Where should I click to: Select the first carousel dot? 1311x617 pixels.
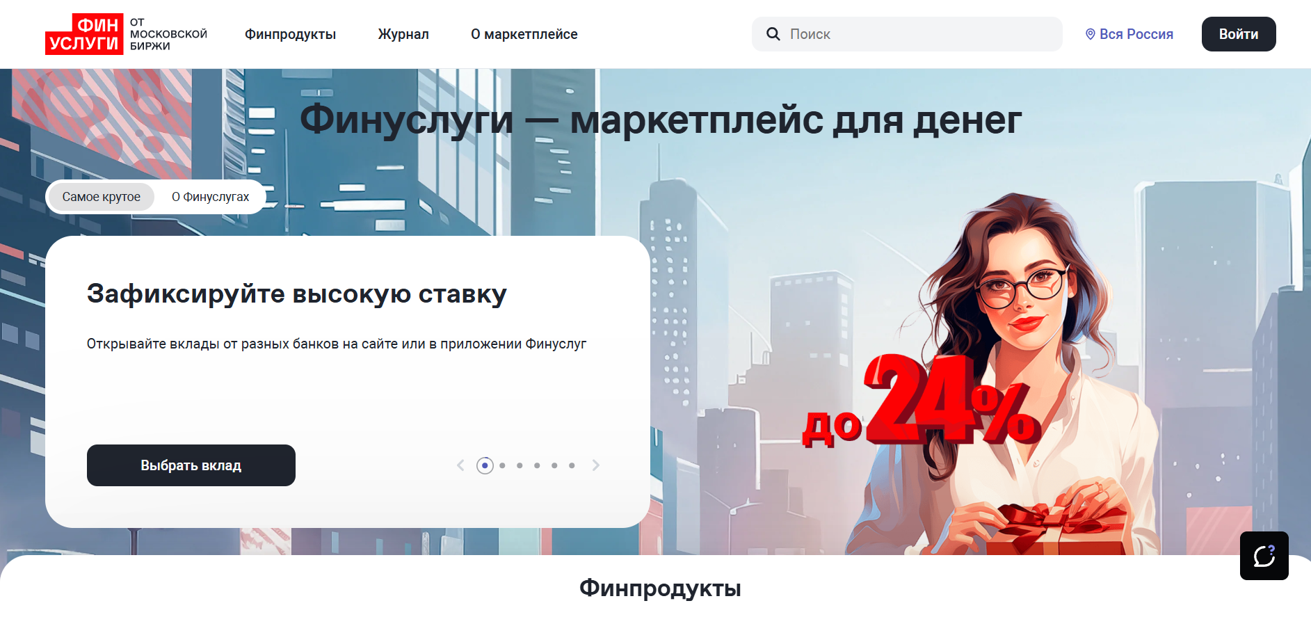(x=485, y=465)
